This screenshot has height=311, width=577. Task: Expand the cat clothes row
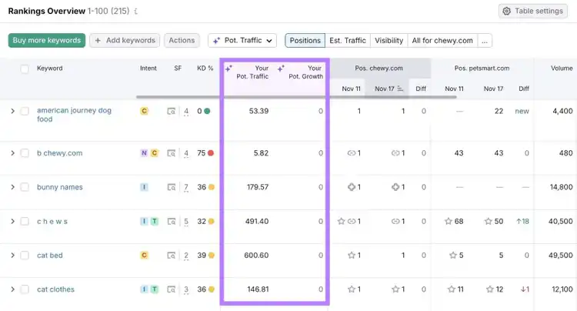[x=12, y=289]
